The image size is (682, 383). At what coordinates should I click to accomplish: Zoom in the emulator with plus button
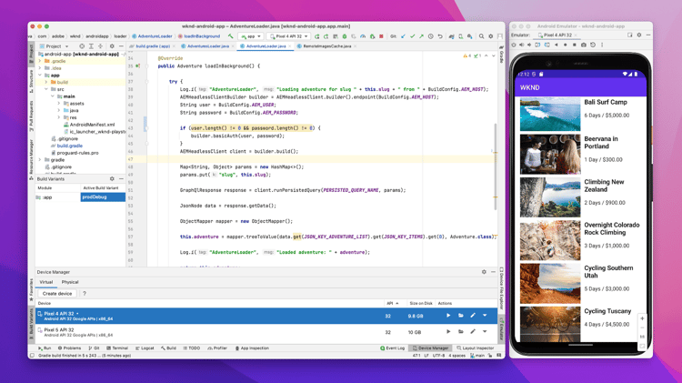click(x=642, y=319)
